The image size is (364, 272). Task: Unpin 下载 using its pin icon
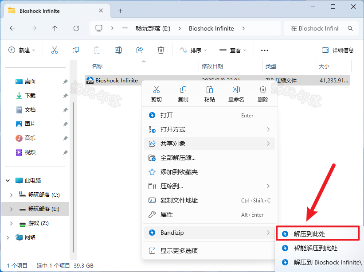(x=65, y=96)
